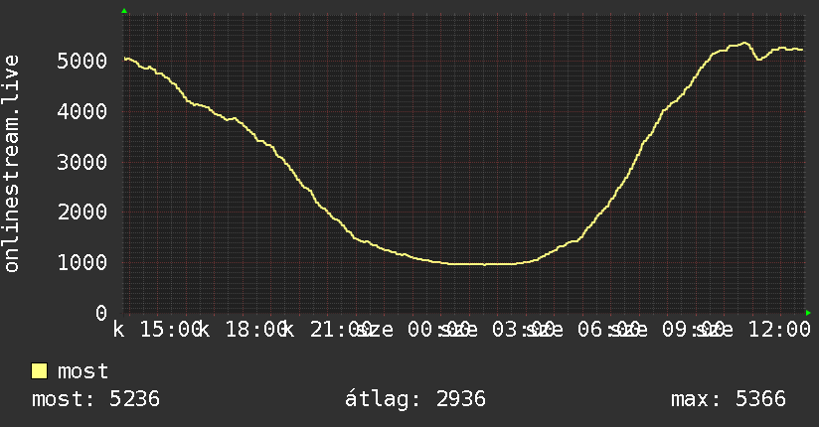
Task: Click the yellow 'most' legend color swatch
Action: [x=39, y=371]
